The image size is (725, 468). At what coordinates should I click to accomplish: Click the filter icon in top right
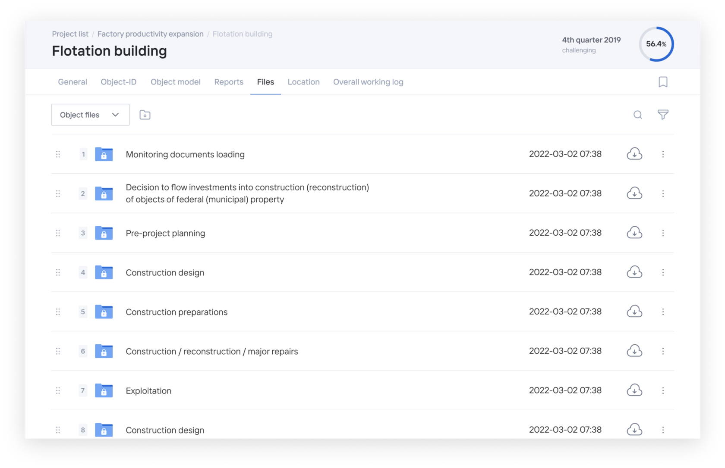click(x=663, y=115)
